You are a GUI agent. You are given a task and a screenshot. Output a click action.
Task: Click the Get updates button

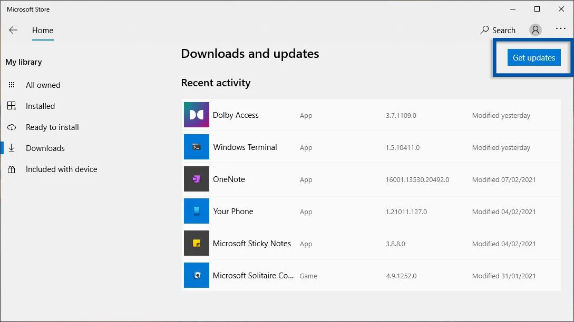[534, 57]
